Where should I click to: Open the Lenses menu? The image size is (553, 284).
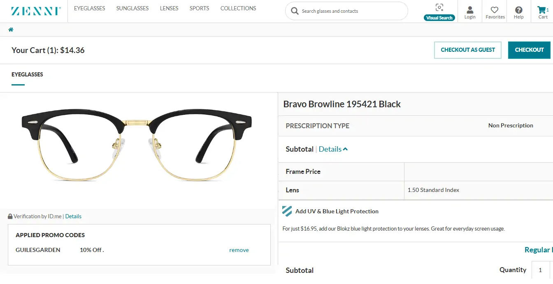pyautogui.click(x=169, y=8)
